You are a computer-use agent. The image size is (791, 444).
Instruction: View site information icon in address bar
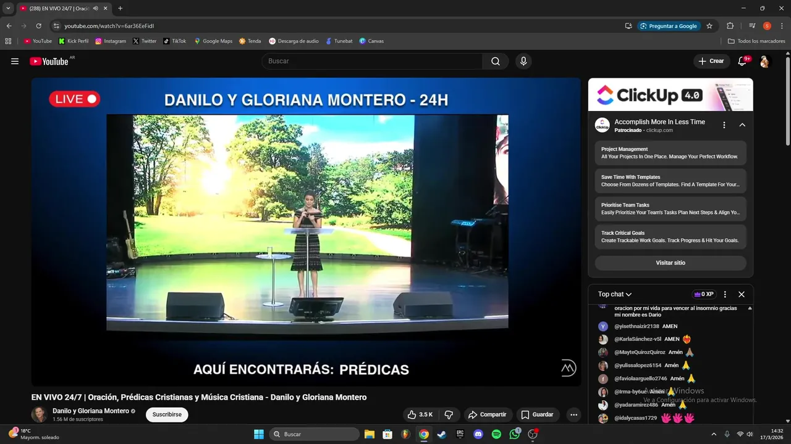(x=56, y=26)
